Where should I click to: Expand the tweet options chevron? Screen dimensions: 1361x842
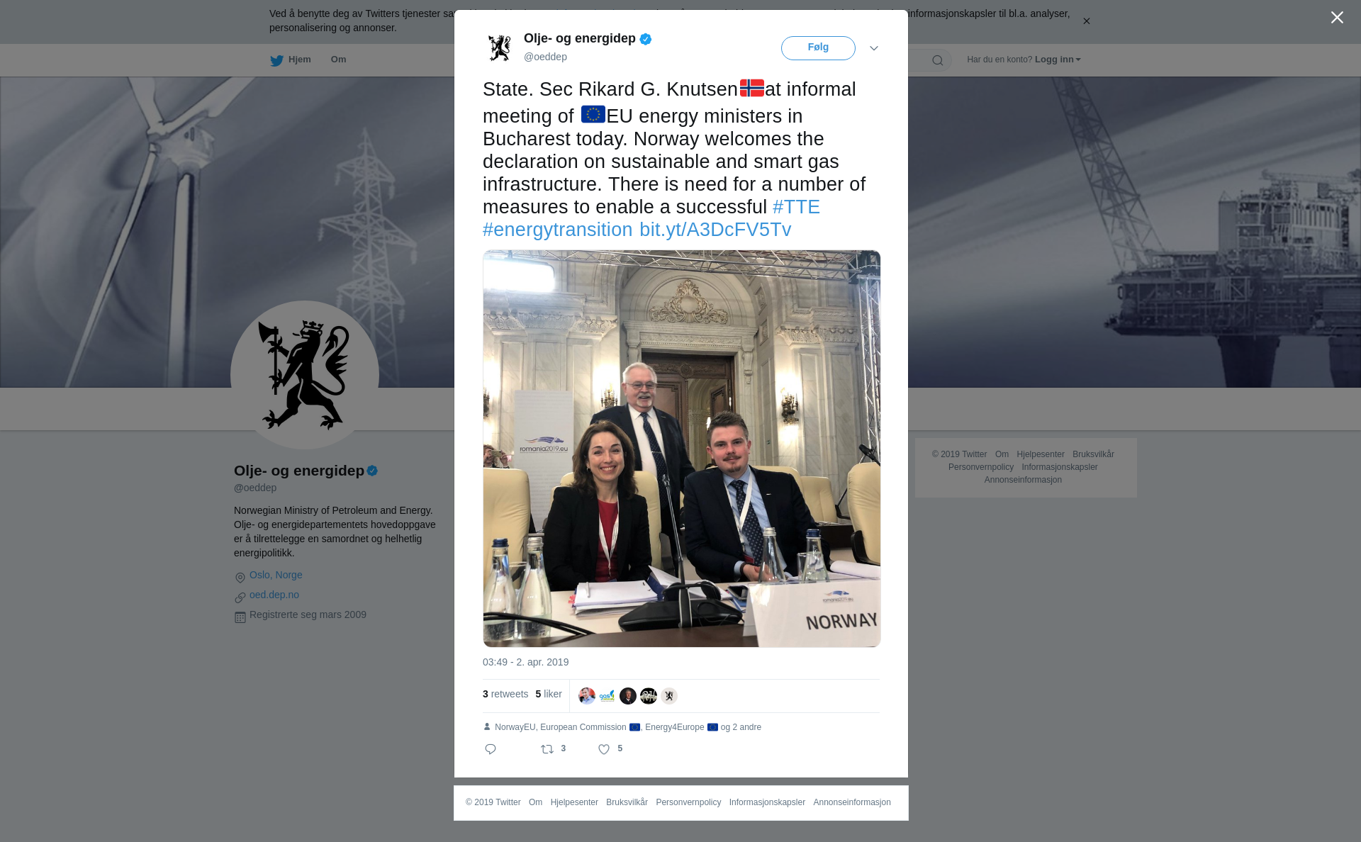[874, 48]
